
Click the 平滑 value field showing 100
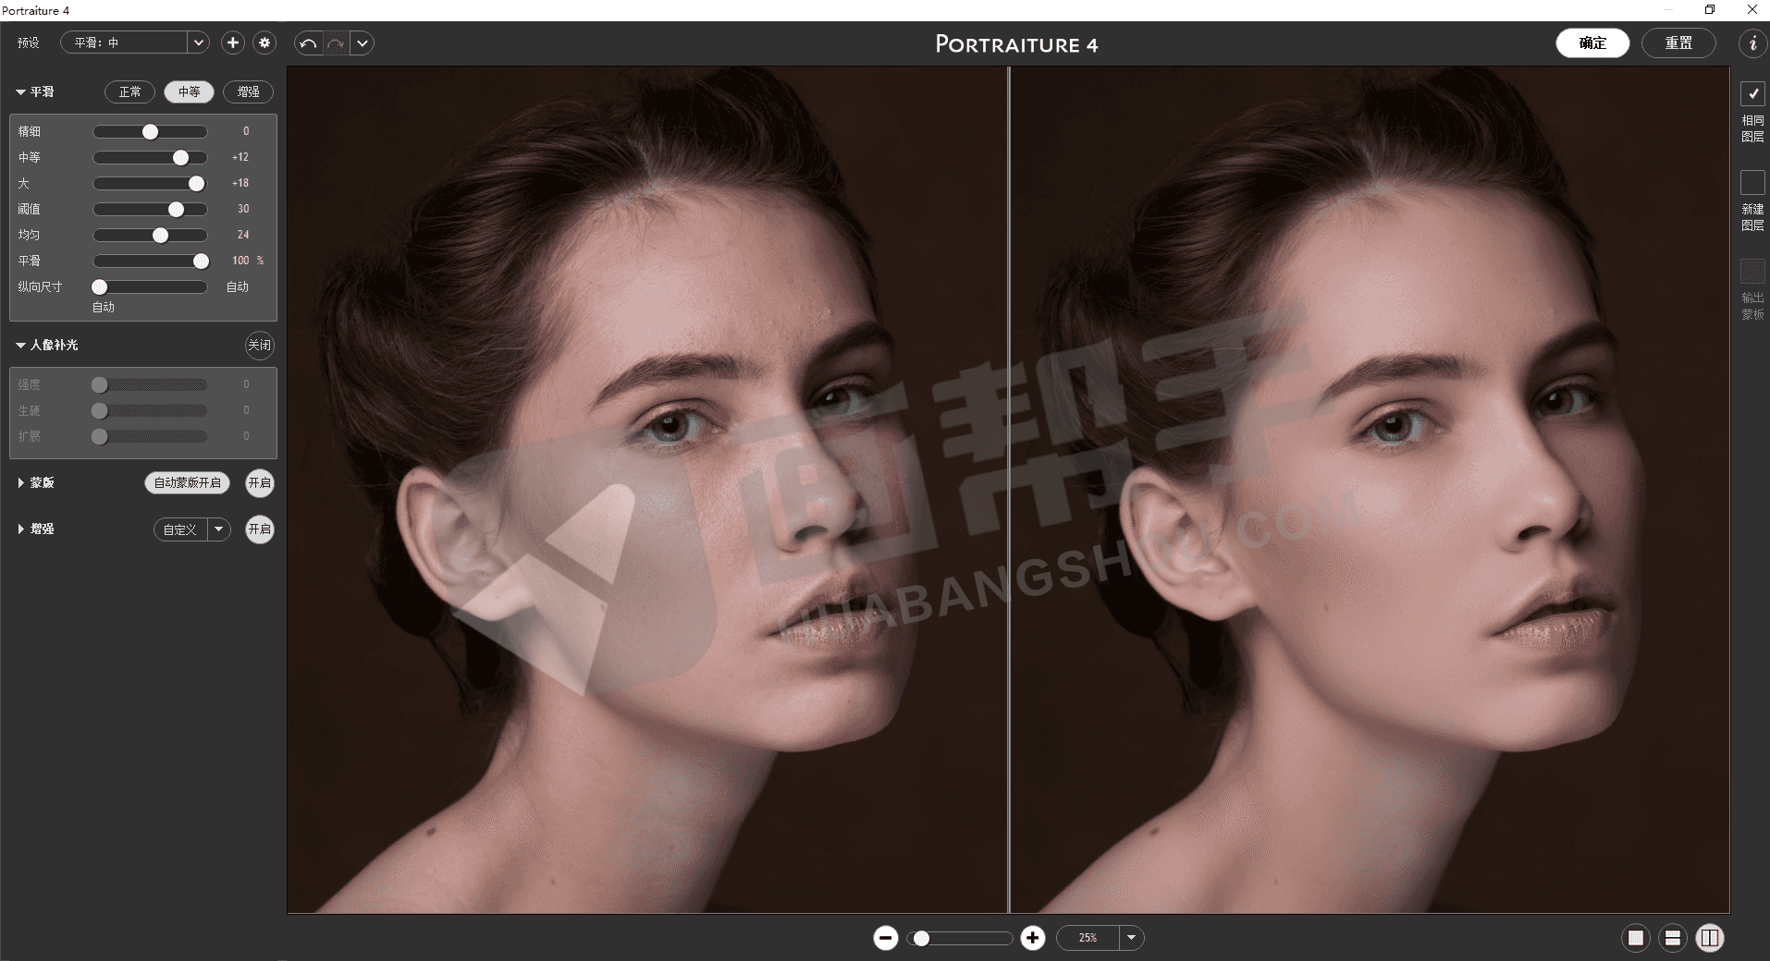click(x=240, y=261)
